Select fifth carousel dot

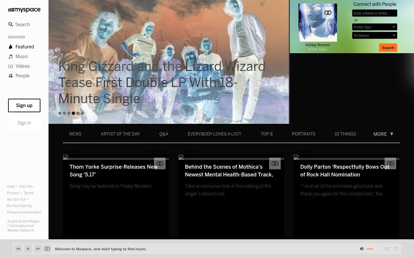pos(78,113)
